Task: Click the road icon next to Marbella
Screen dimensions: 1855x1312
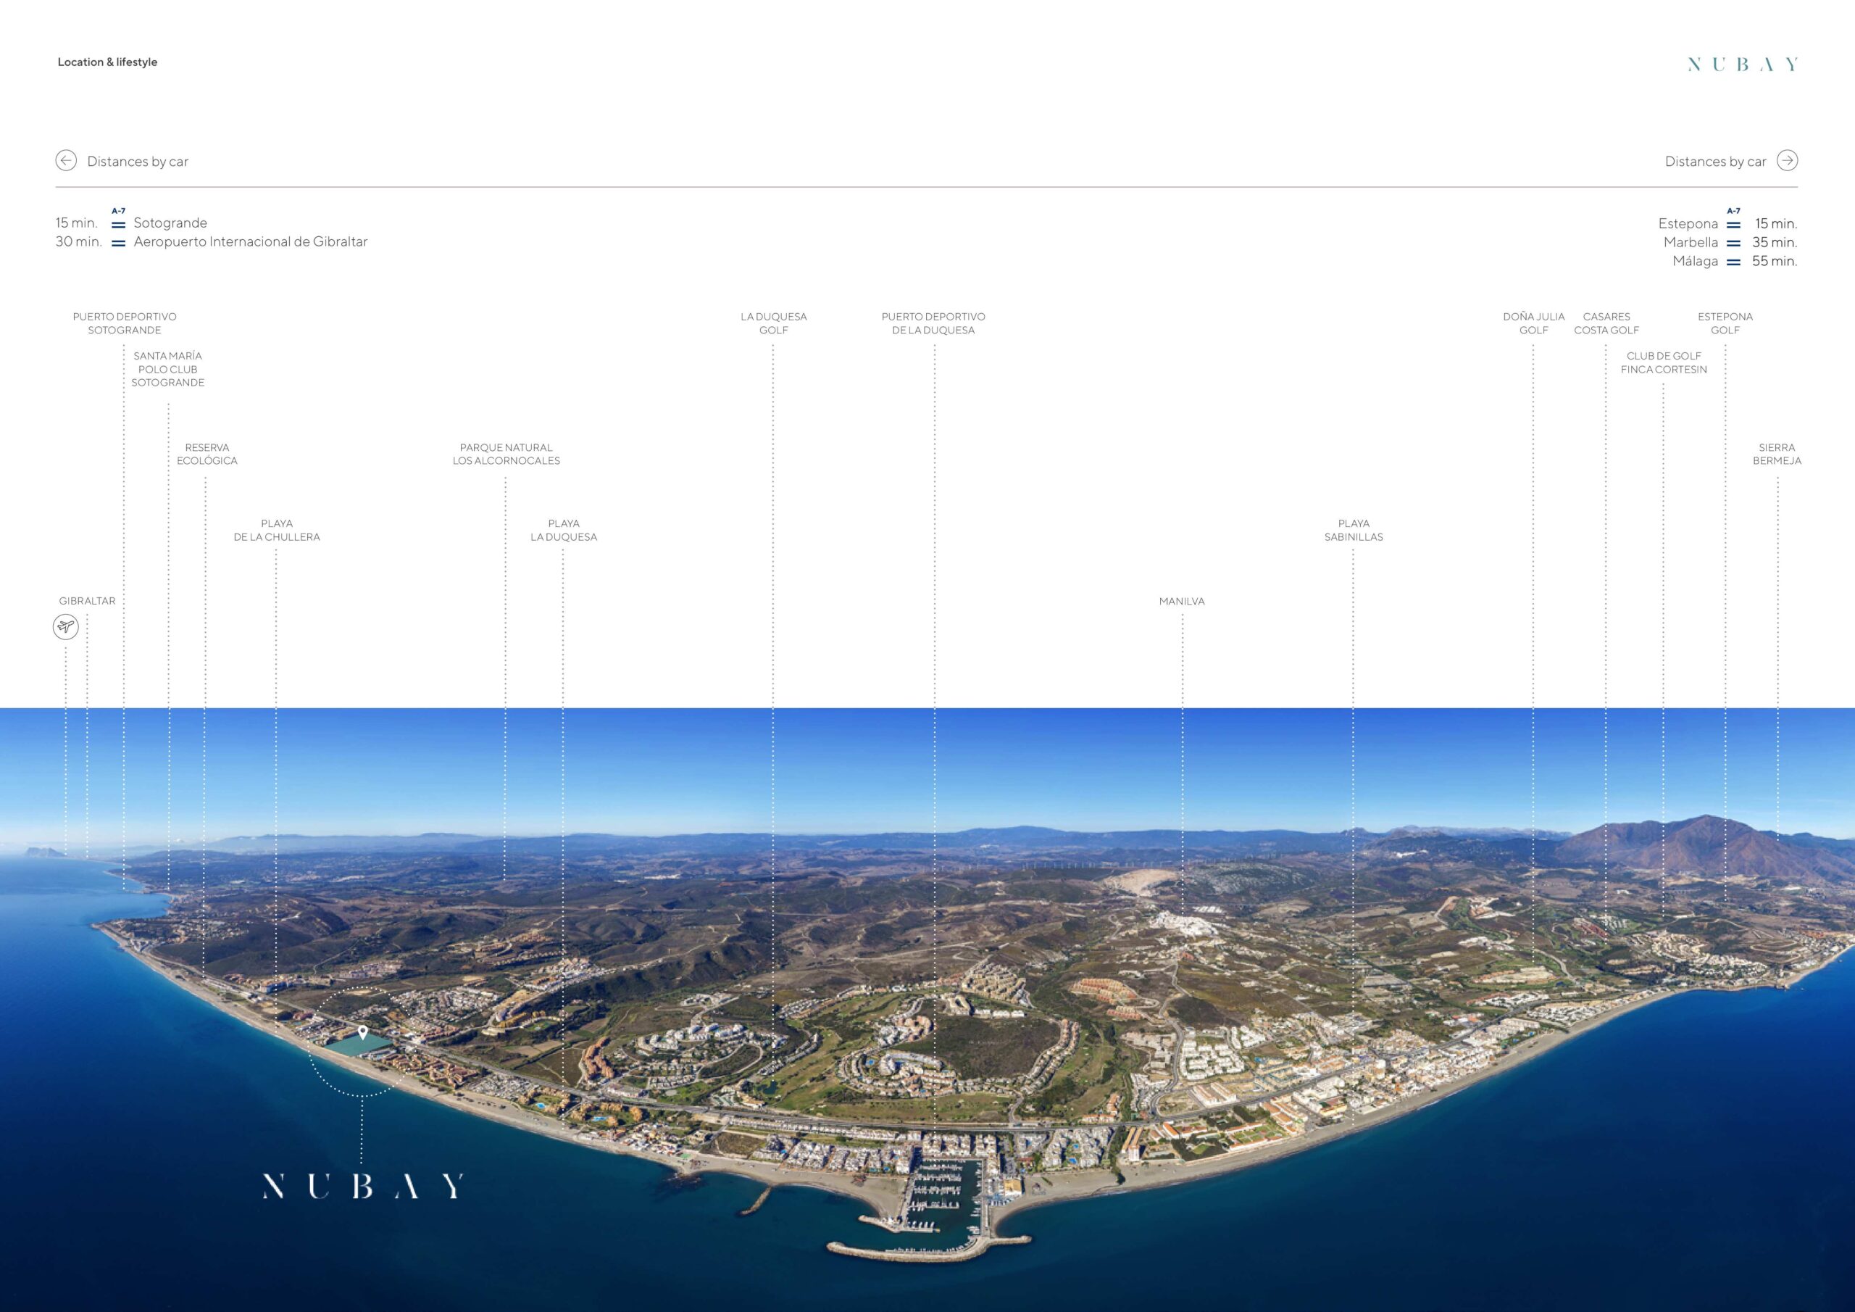Action: [x=1733, y=243]
